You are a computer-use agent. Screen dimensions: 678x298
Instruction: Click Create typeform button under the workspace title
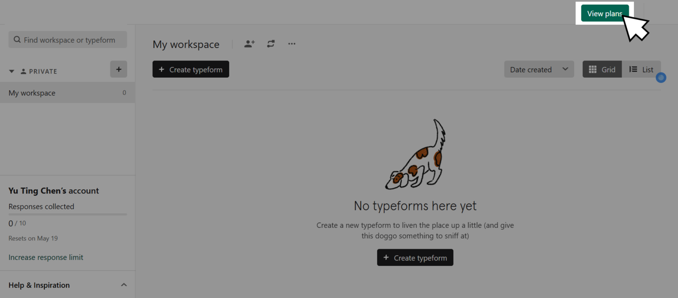click(191, 70)
